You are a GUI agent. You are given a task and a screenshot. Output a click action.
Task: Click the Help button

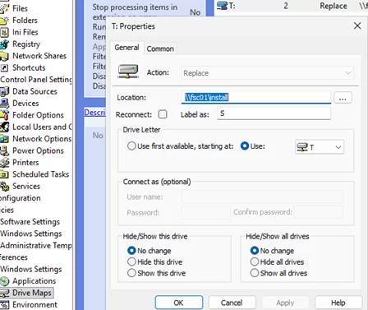(x=338, y=303)
